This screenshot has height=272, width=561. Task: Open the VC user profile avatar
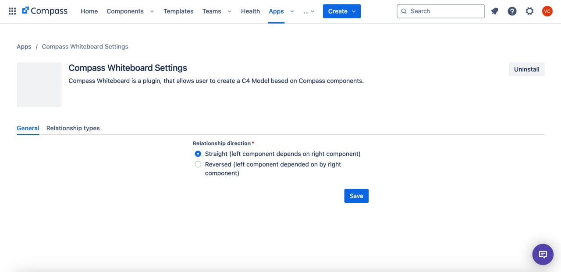[547, 11]
